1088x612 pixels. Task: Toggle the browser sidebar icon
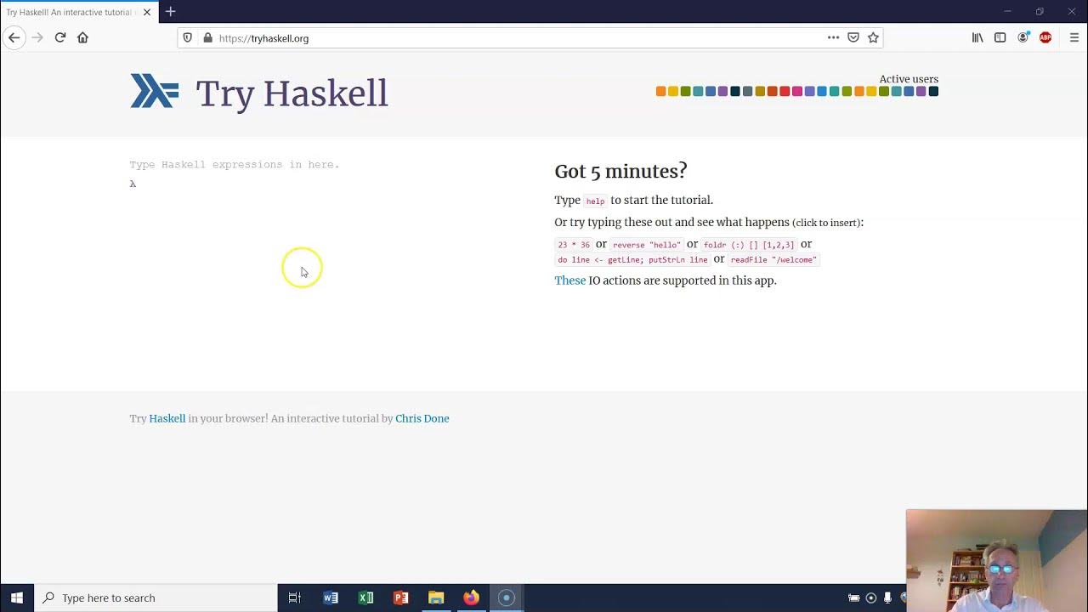tap(1000, 37)
